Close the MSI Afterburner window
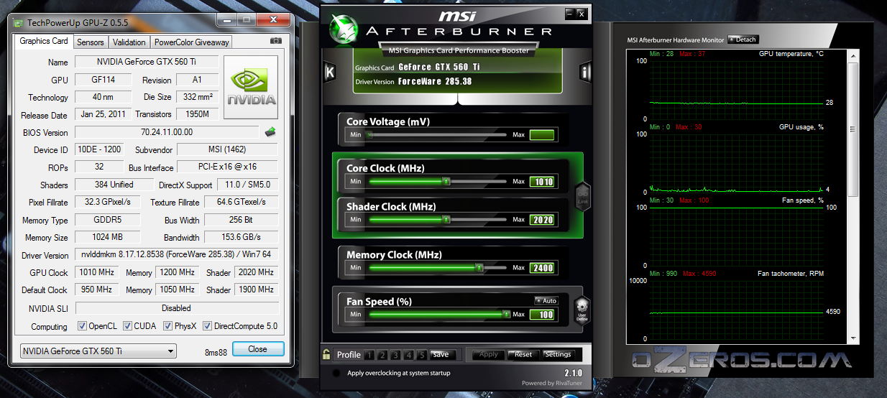The height and width of the screenshot is (398, 887). click(582, 13)
